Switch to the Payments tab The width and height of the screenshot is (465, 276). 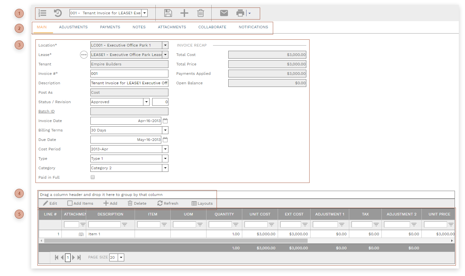click(x=110, y=27)
